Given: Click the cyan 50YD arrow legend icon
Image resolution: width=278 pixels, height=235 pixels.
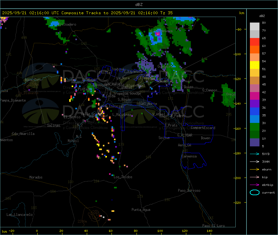Looking at the screenshot, I should [255, 154].
